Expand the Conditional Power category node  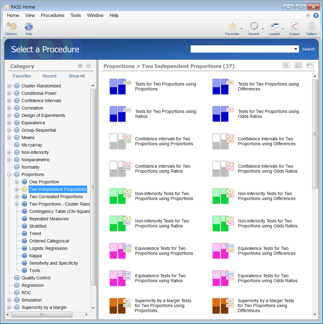9,94
